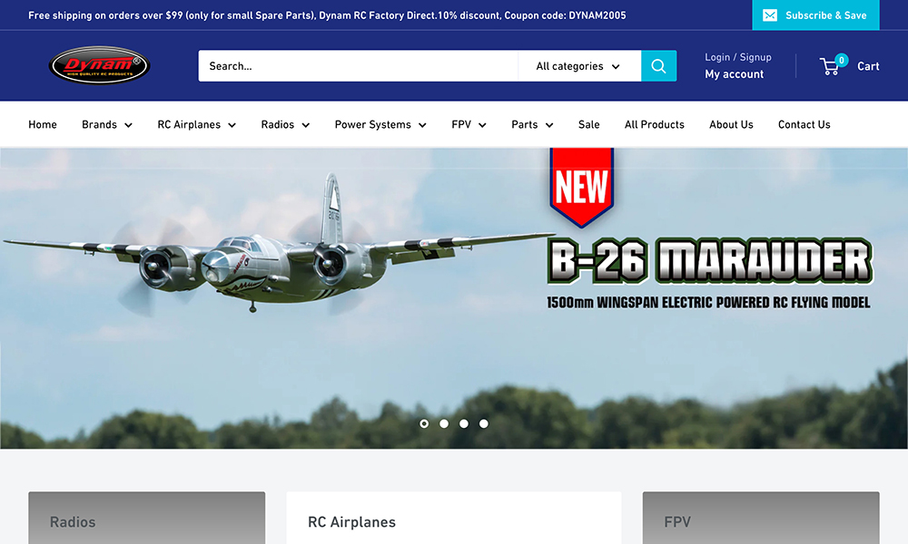908x544 pixels.
Task: Go to the fourth carousel slide dot
Action: pos(484,423)
